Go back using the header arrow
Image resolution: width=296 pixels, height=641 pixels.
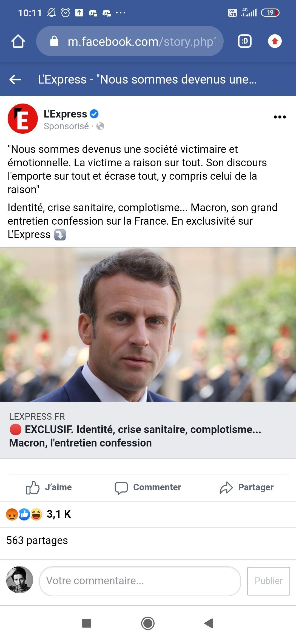click(15, 79)
